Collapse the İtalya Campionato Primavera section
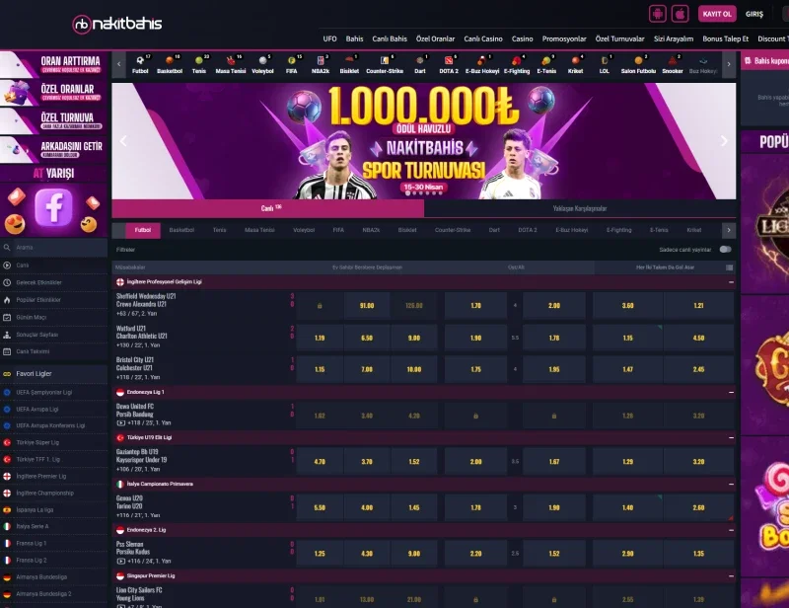 pos(731,484)
